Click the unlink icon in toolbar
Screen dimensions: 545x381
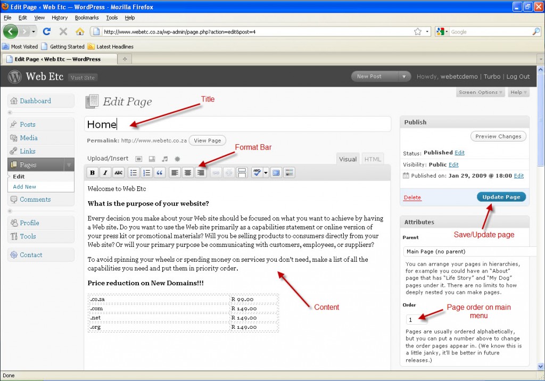click(x=229, y=172)
